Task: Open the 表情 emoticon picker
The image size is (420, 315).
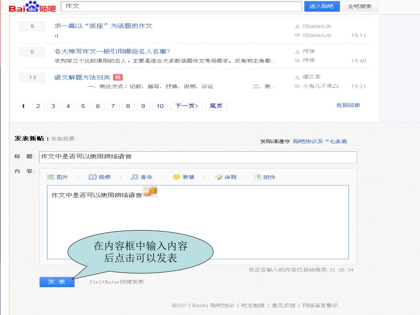Action: point(183,177)
